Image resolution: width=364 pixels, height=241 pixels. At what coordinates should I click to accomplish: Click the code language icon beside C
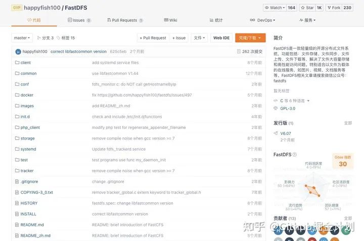[x=276, y=101]
